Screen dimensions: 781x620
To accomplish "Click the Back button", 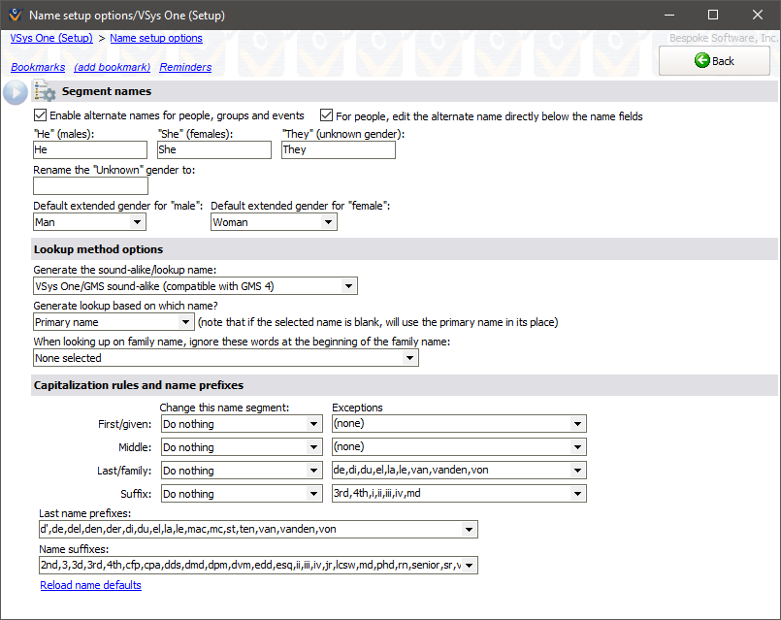I will (714, 60).
